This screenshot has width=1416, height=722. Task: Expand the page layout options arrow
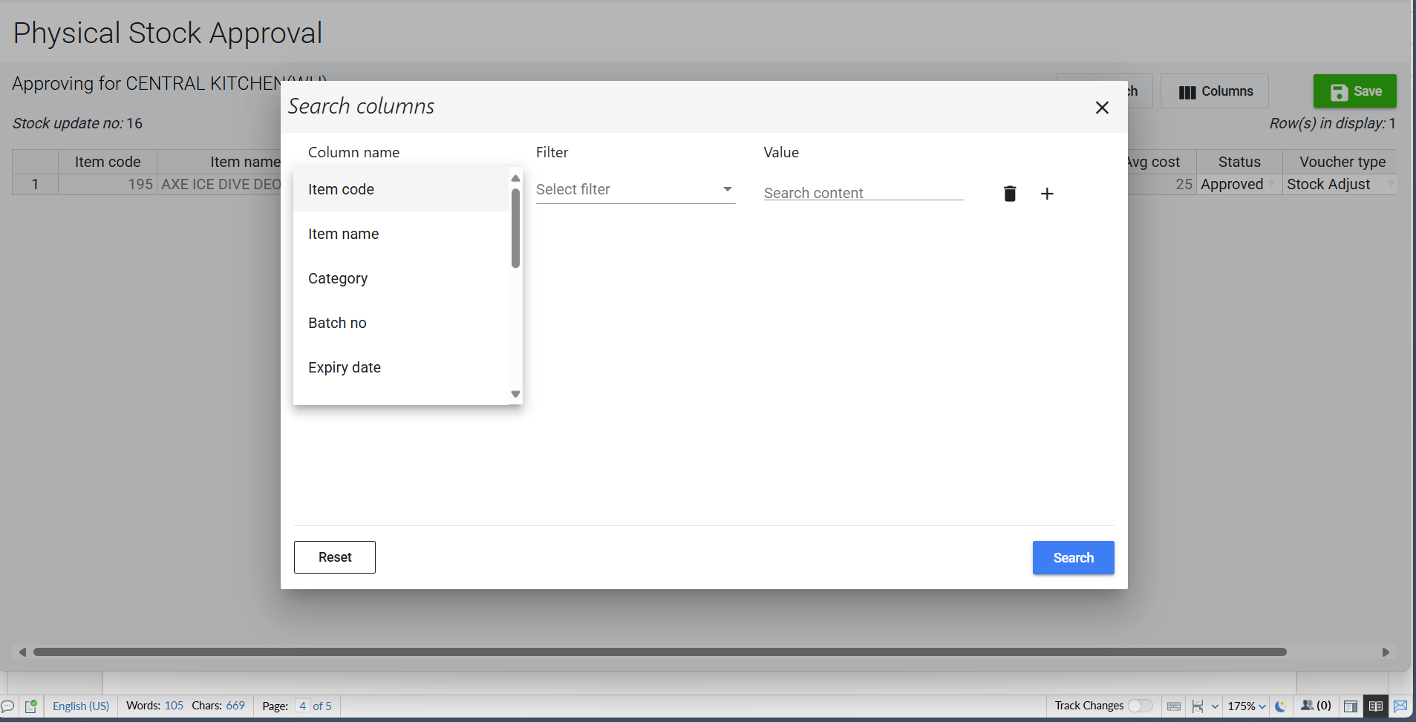click(1215, 706)
